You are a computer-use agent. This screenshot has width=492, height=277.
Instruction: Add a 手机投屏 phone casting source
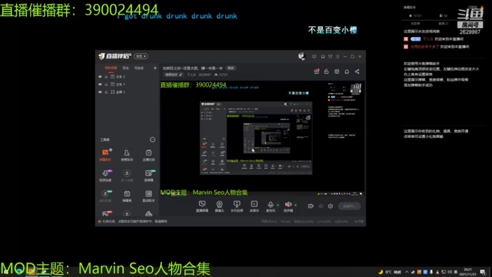pyautogui.click(x=237, y=206)
